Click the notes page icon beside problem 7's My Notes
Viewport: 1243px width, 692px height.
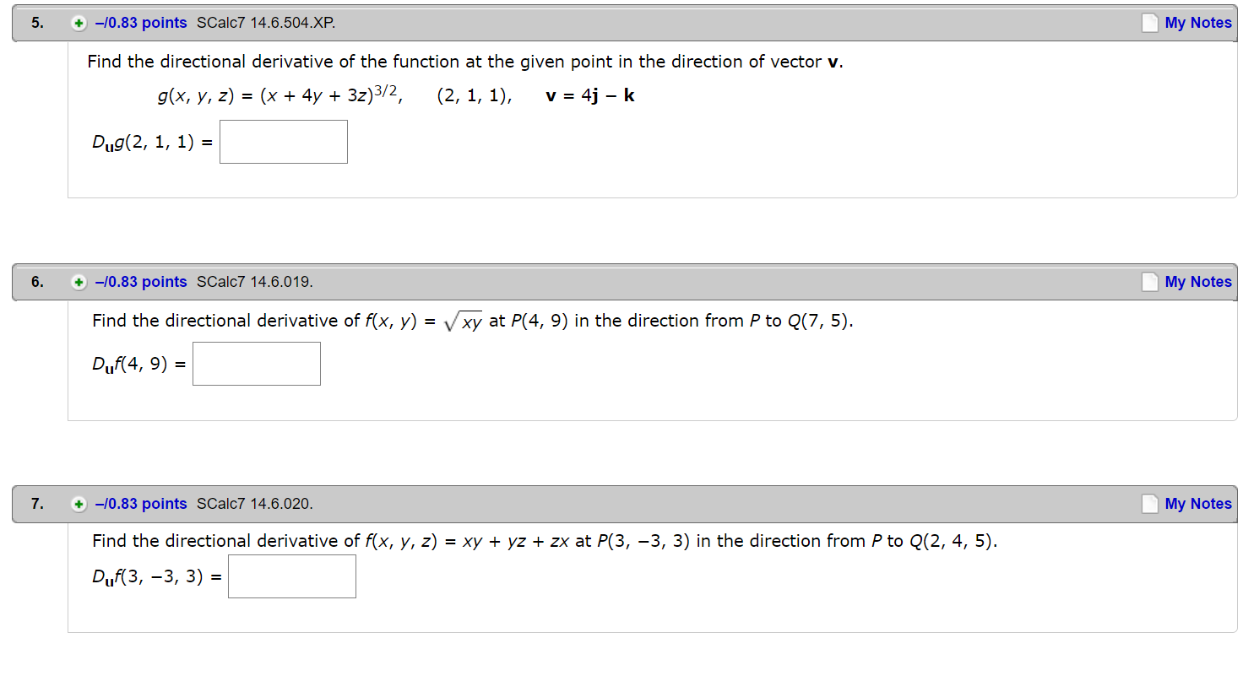pyautogui.click(x=1149, y=504)
